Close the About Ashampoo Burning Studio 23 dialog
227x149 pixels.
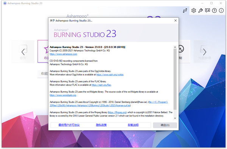pos(176,20)
